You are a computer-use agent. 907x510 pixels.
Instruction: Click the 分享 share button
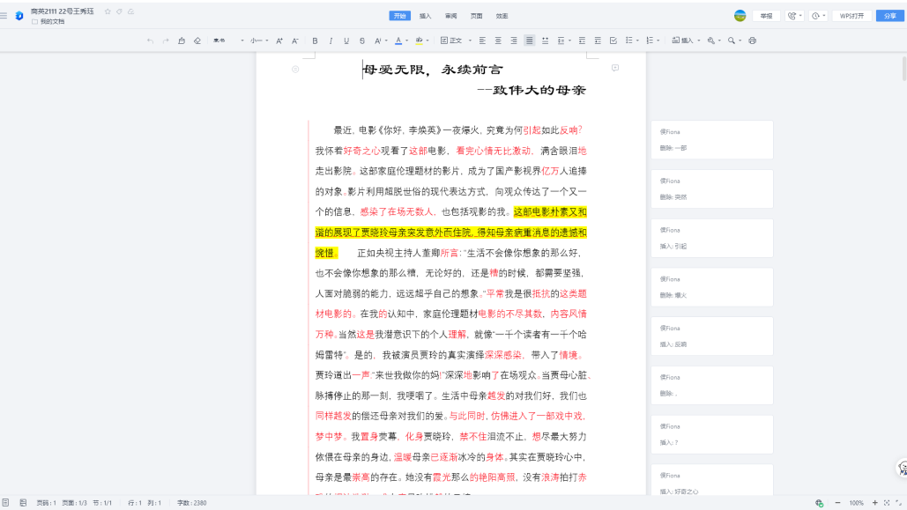pos(890,16)
